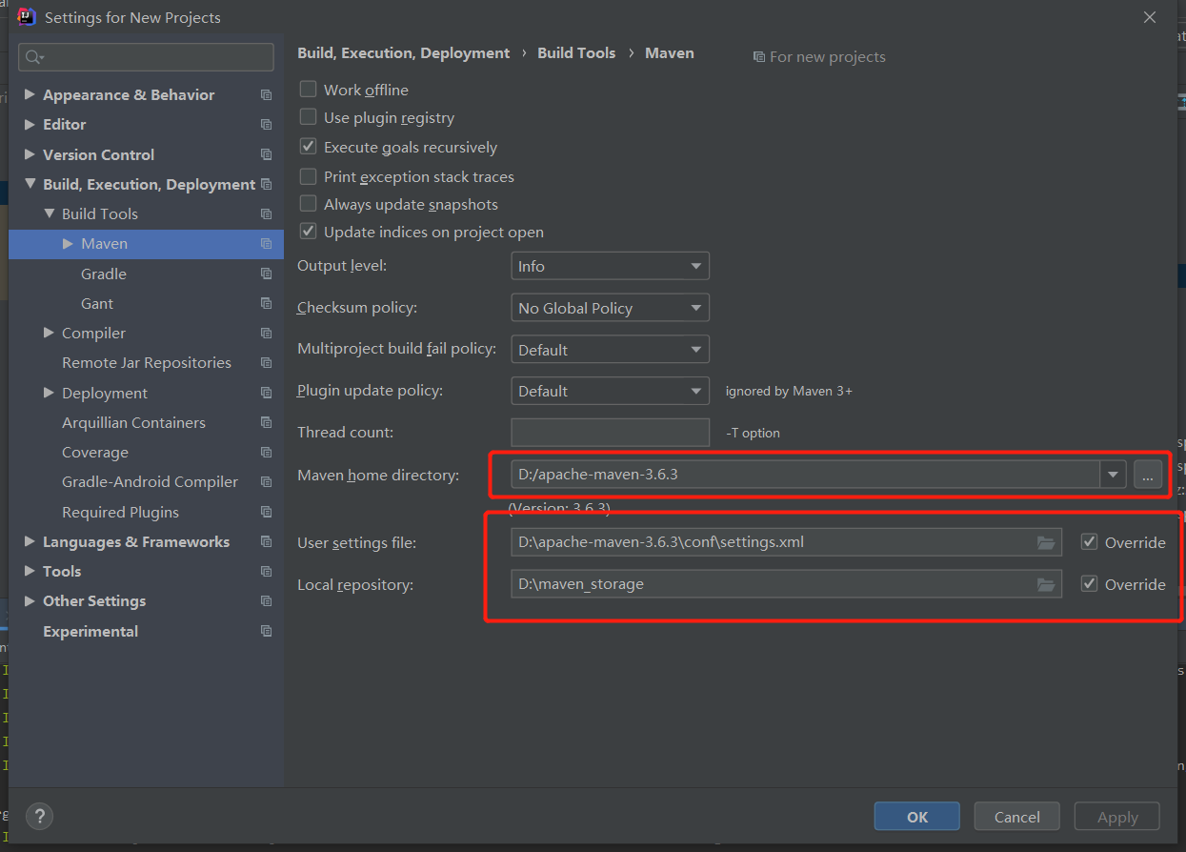Click the project-level icon beside Version Control
This screenshot has height=852, width=1186.
[266, 154]
